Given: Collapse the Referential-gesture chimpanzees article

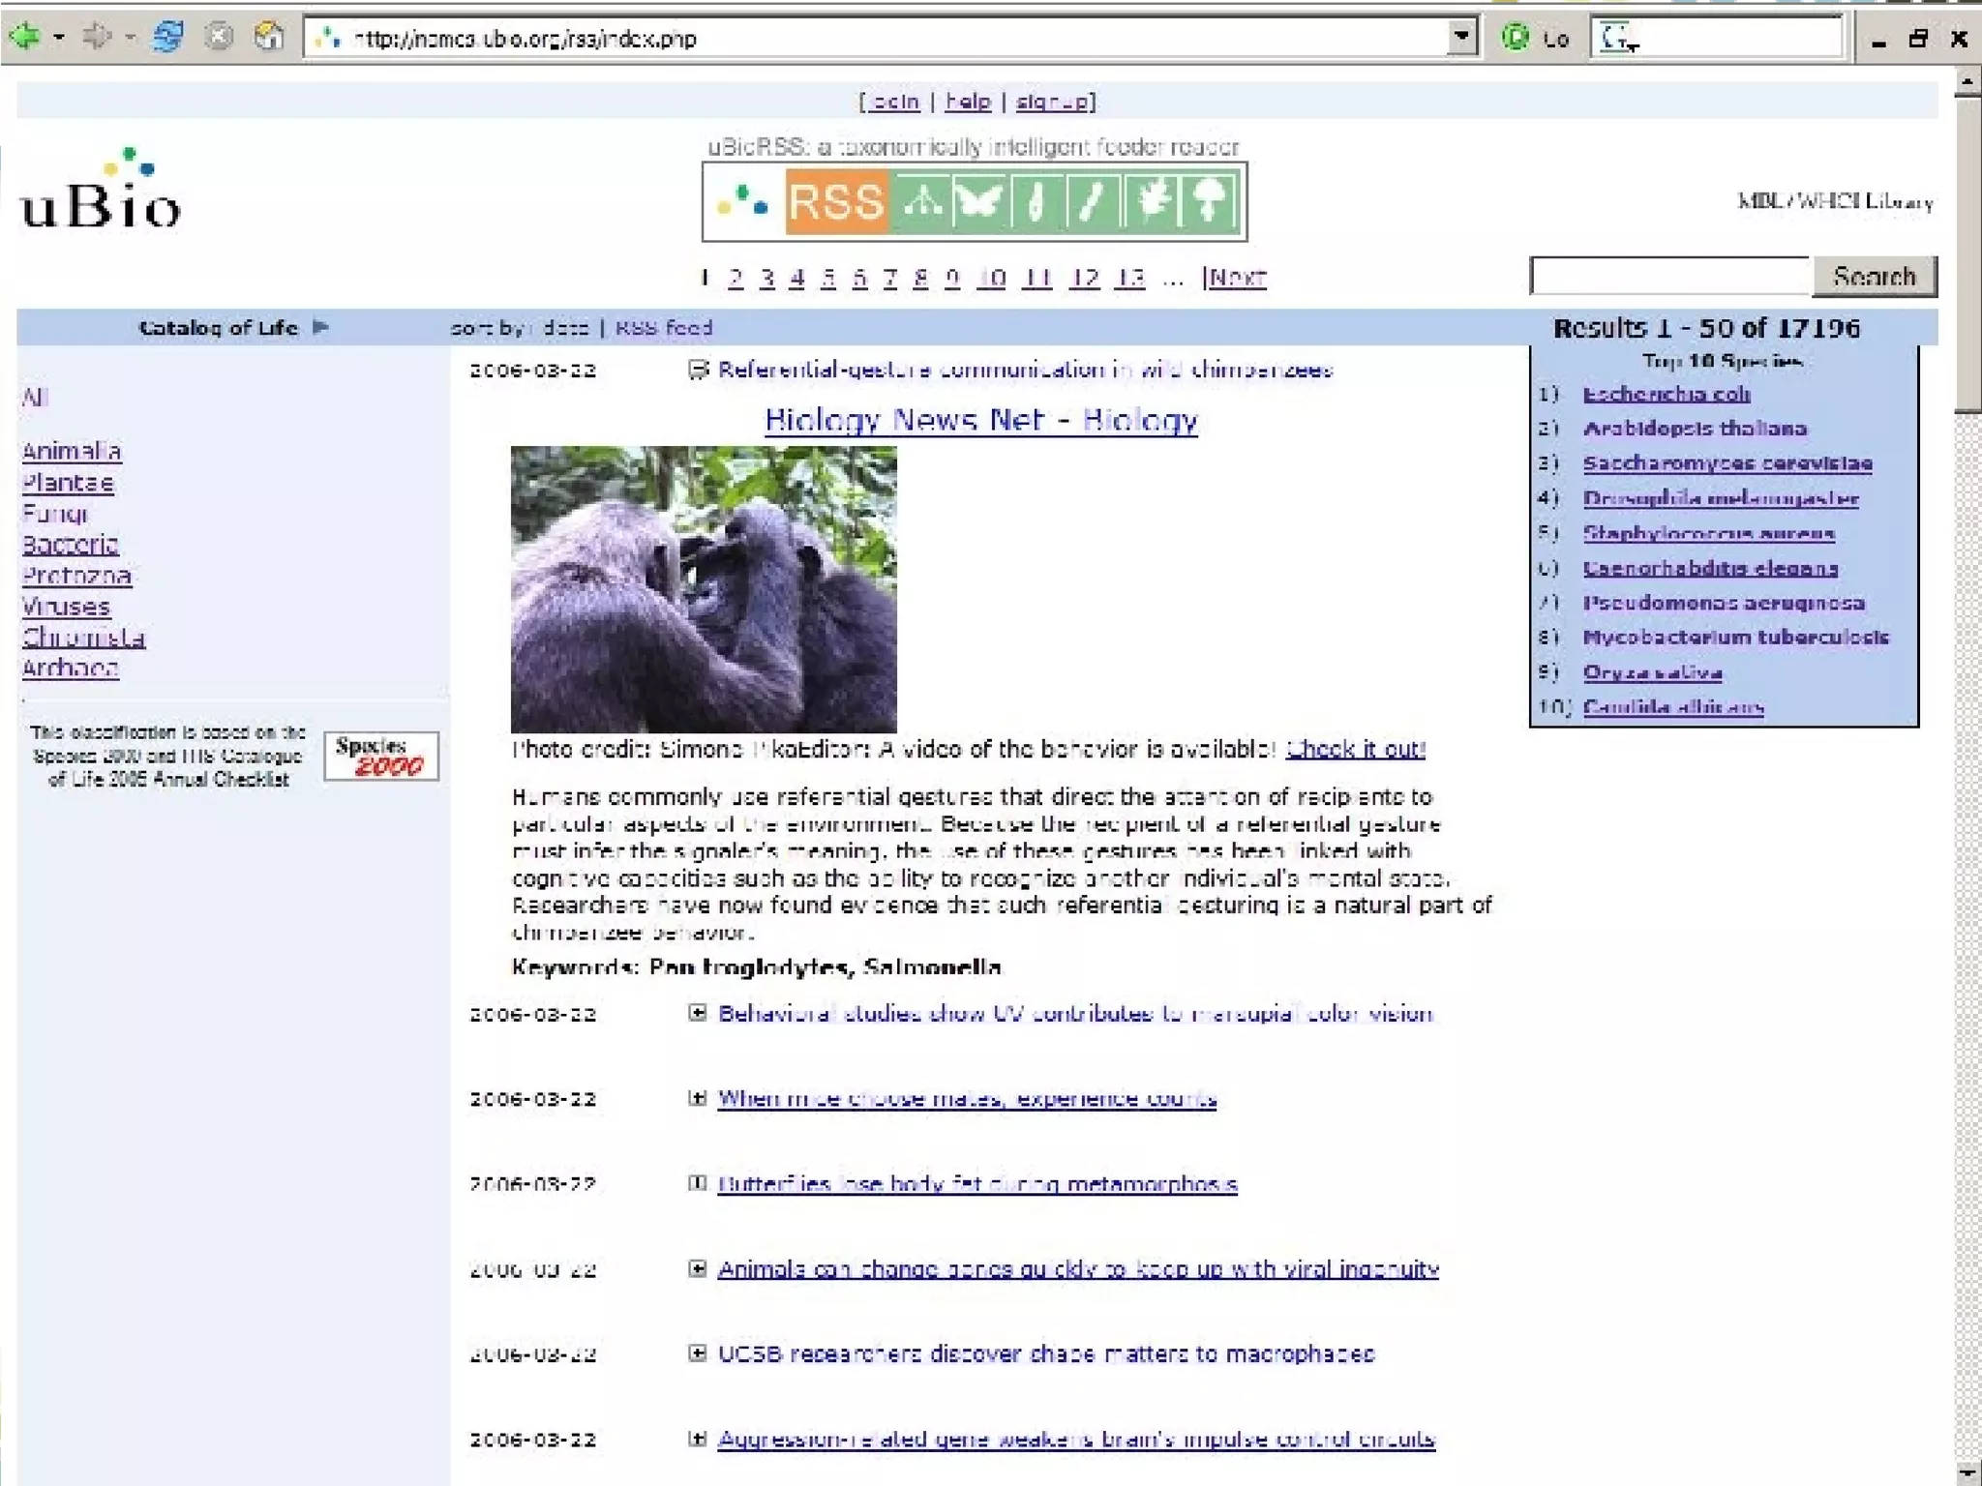Looking at the screenshot, I should pos(698,370).
